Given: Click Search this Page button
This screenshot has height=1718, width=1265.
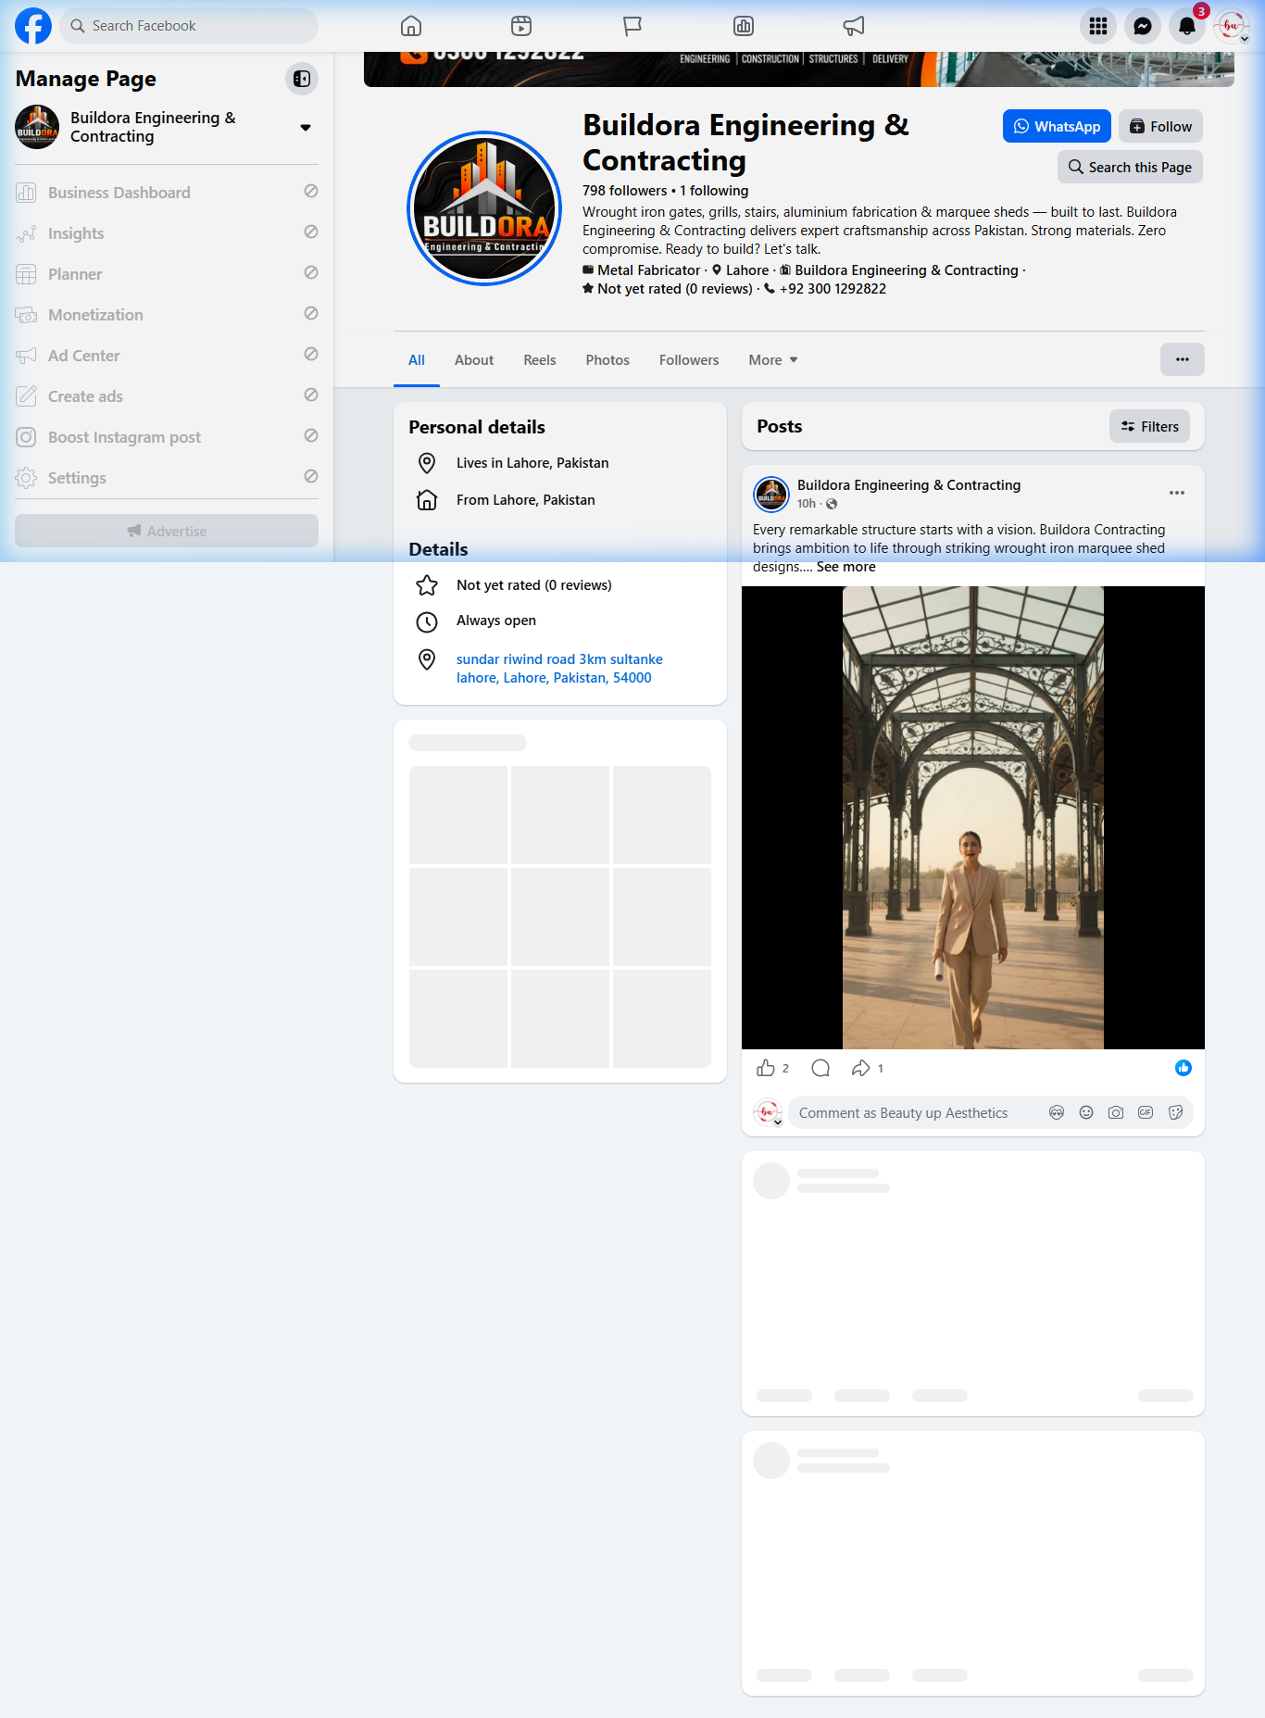Looking at the screenshot, I should click(x=1130, y=167).
